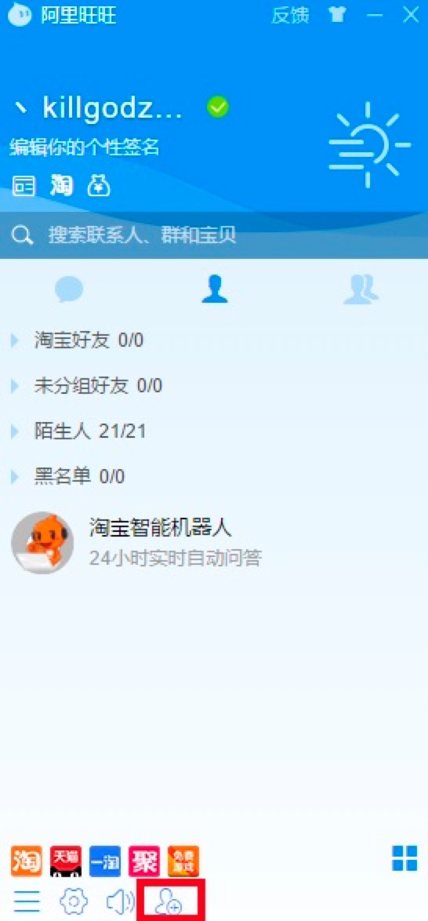This screenshot has width=428, height=921.
Task: Expand the 陌生人 21/21 group
Action: pos(78,431)
